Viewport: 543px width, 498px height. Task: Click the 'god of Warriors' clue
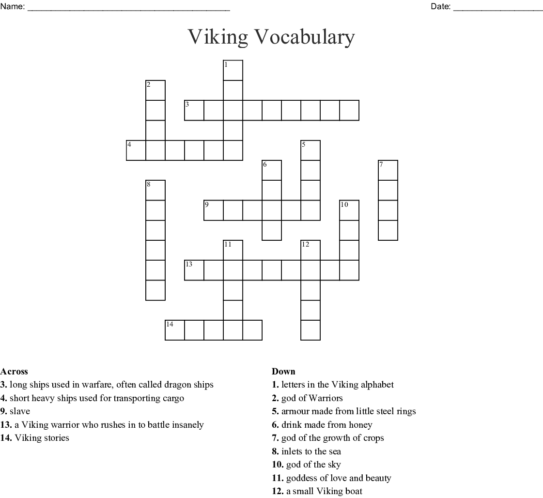pyautogui.click(x=307, y=398)
